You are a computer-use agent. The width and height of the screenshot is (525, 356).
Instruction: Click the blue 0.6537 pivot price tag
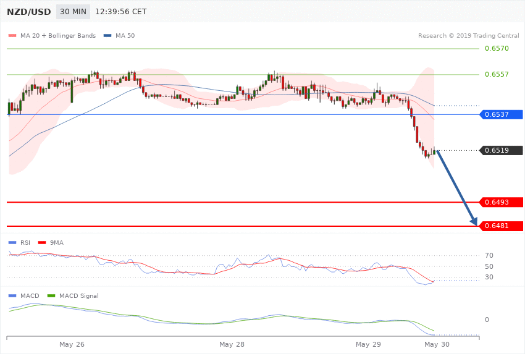coord(502,114)
